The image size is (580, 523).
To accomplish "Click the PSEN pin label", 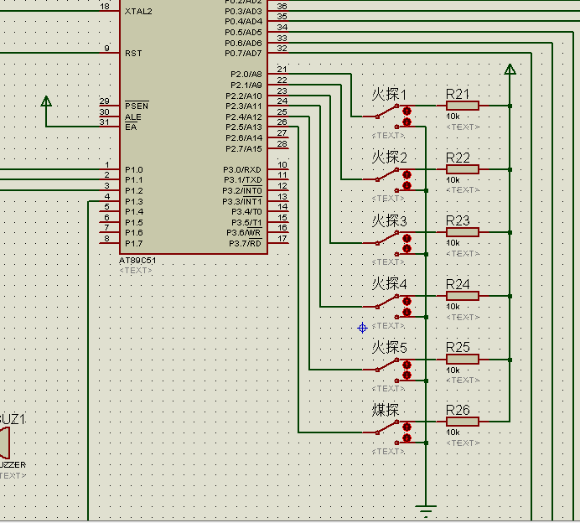I will tap(137, 106).
